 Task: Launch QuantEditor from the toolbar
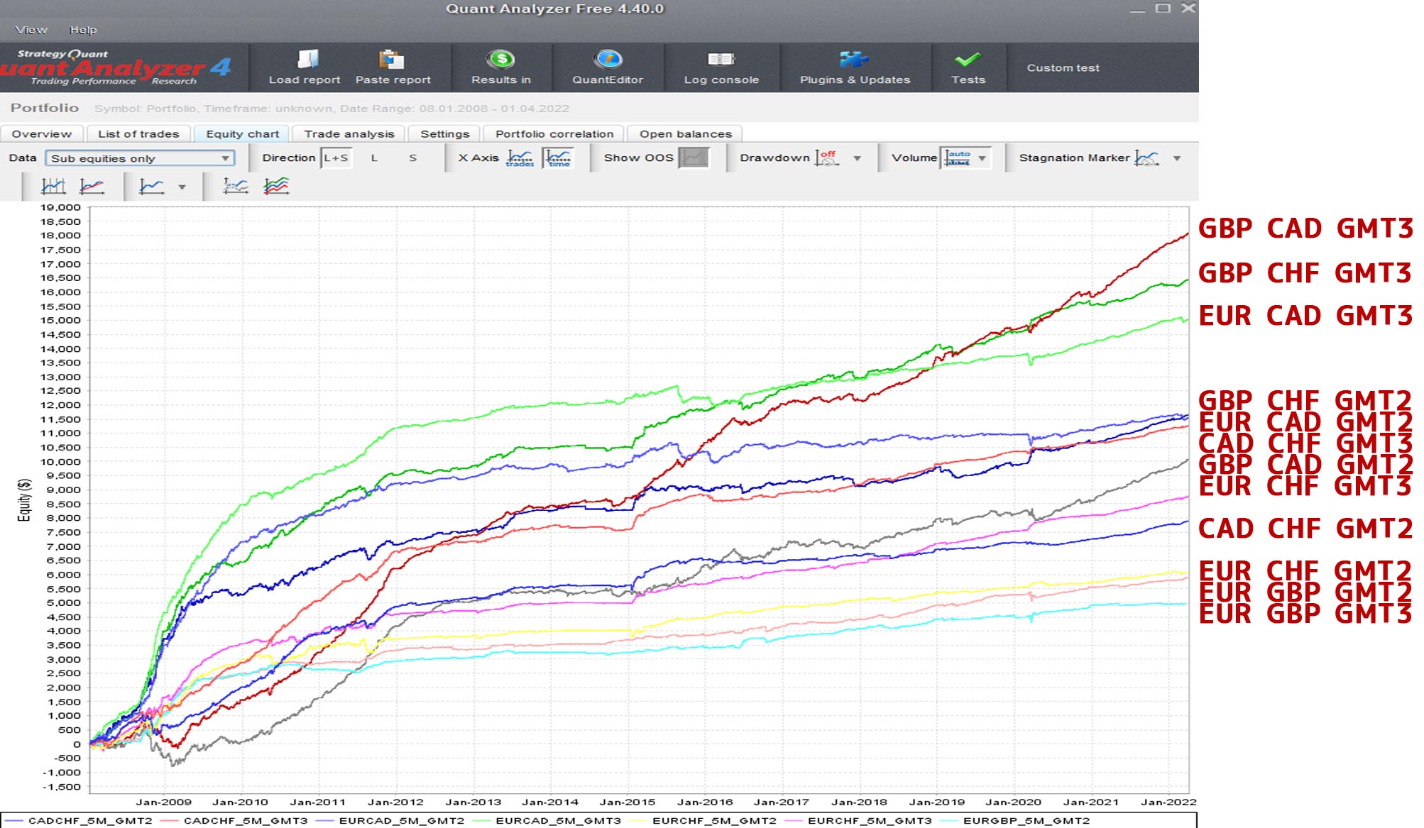click(608, 60)
